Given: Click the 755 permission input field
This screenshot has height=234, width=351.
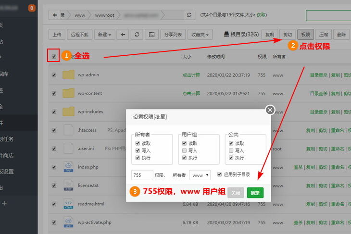Looking at the screenshot, I should pos(142,175).
